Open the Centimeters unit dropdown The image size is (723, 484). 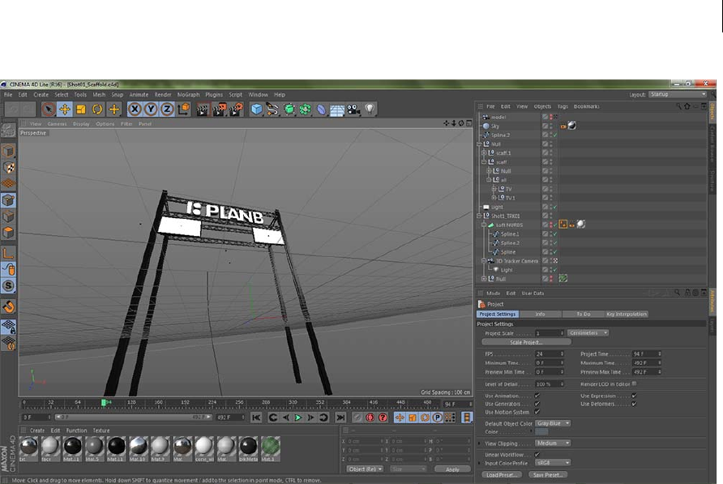588,332
